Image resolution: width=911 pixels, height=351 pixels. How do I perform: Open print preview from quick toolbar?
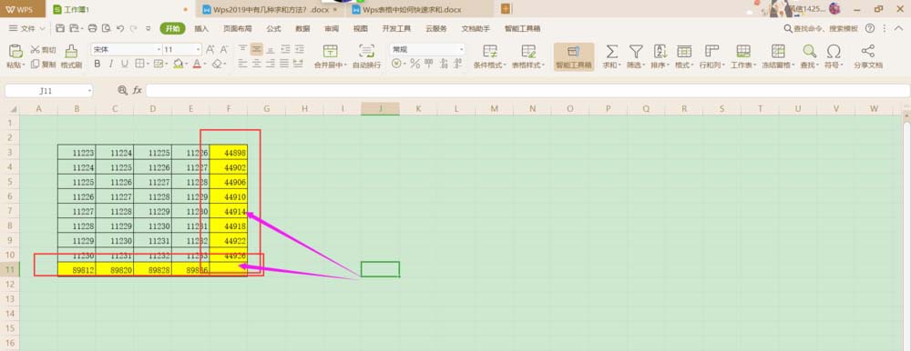pos(106,28)
